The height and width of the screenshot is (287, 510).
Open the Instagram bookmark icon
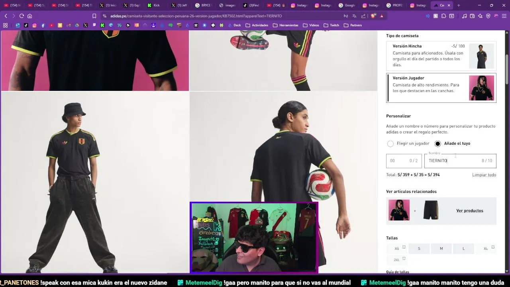coord(34,25)
